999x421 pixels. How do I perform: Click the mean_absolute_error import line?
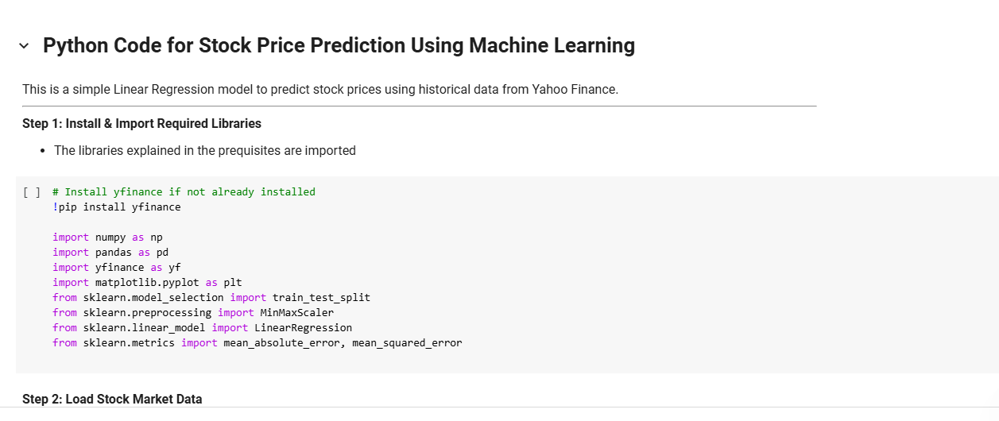[257, 342]
